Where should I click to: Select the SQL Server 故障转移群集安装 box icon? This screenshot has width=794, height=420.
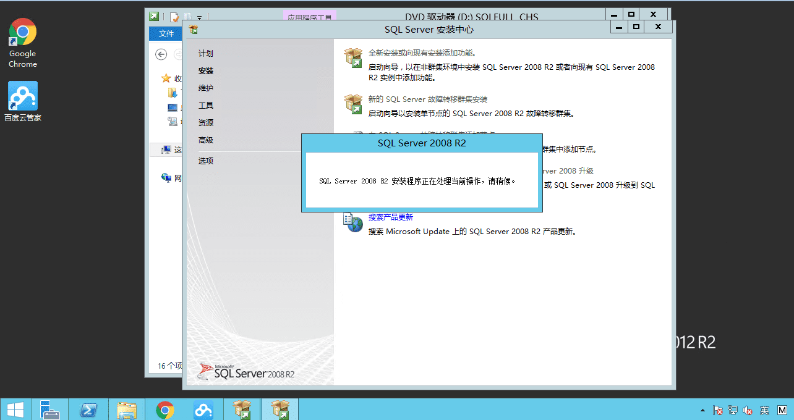[x=353, y=105]
